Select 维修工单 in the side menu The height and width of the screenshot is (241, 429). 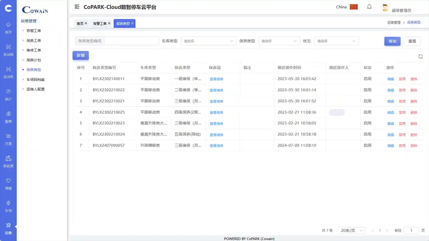coord(34,50)
